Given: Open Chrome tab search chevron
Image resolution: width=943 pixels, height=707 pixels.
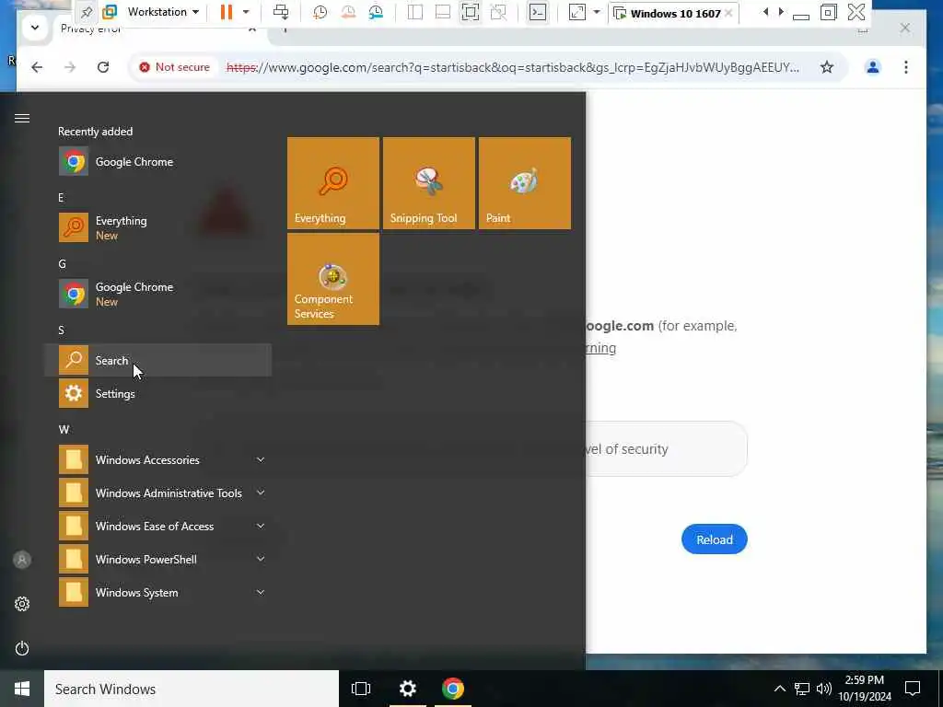Looking at the screenshot, I should (x=35, y=28).
